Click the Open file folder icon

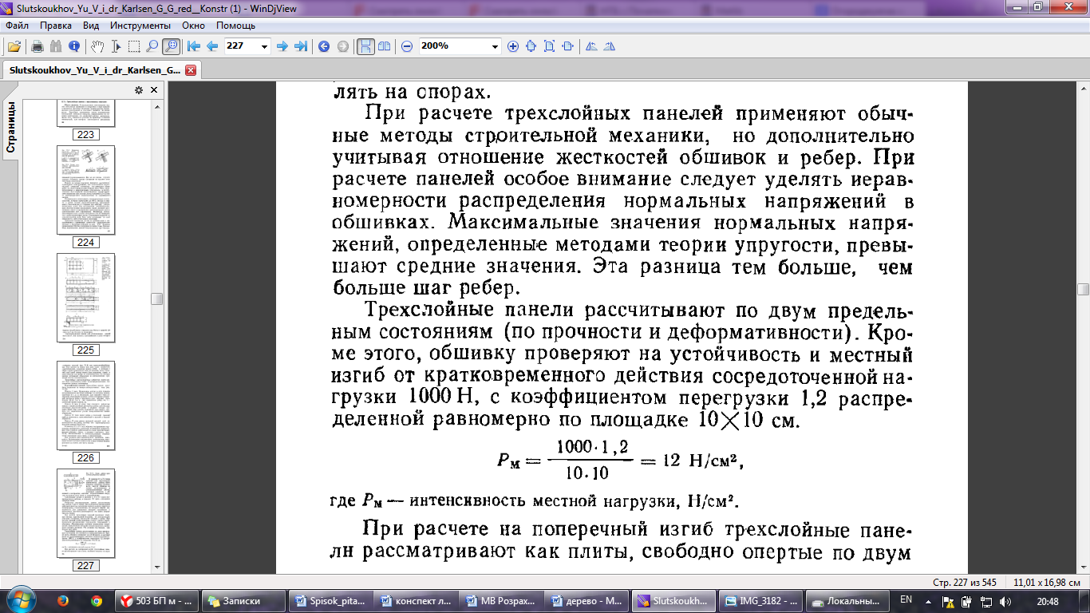14,46
